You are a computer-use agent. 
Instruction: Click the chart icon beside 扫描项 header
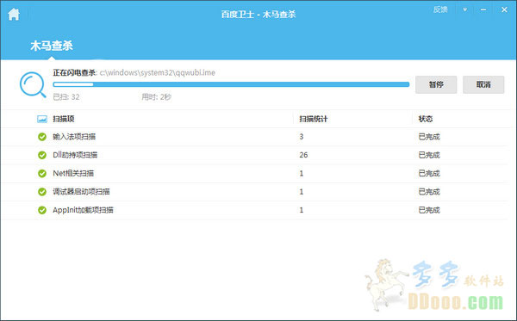(x=42, y=119)
